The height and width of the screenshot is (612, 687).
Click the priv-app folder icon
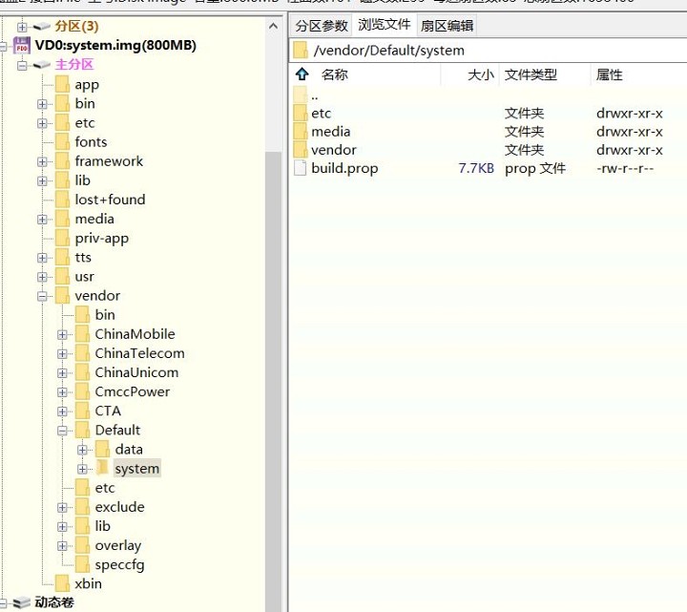(62, 238)
